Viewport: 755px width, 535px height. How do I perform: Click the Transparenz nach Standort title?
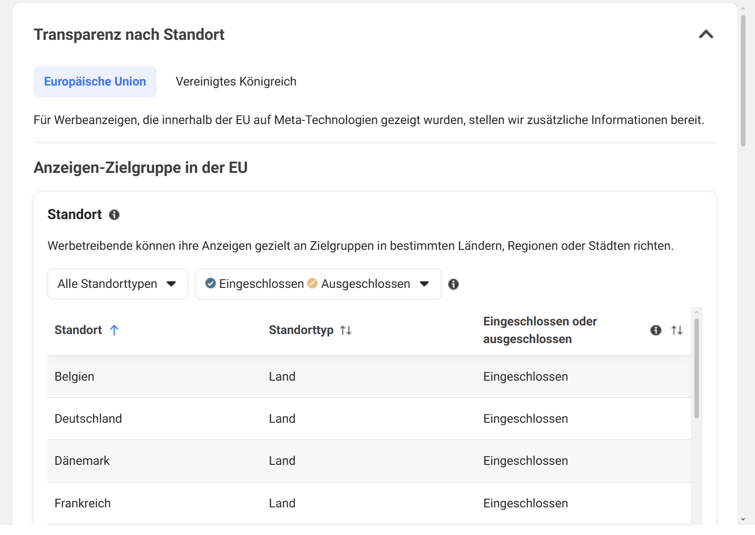[x=129, y=34]
